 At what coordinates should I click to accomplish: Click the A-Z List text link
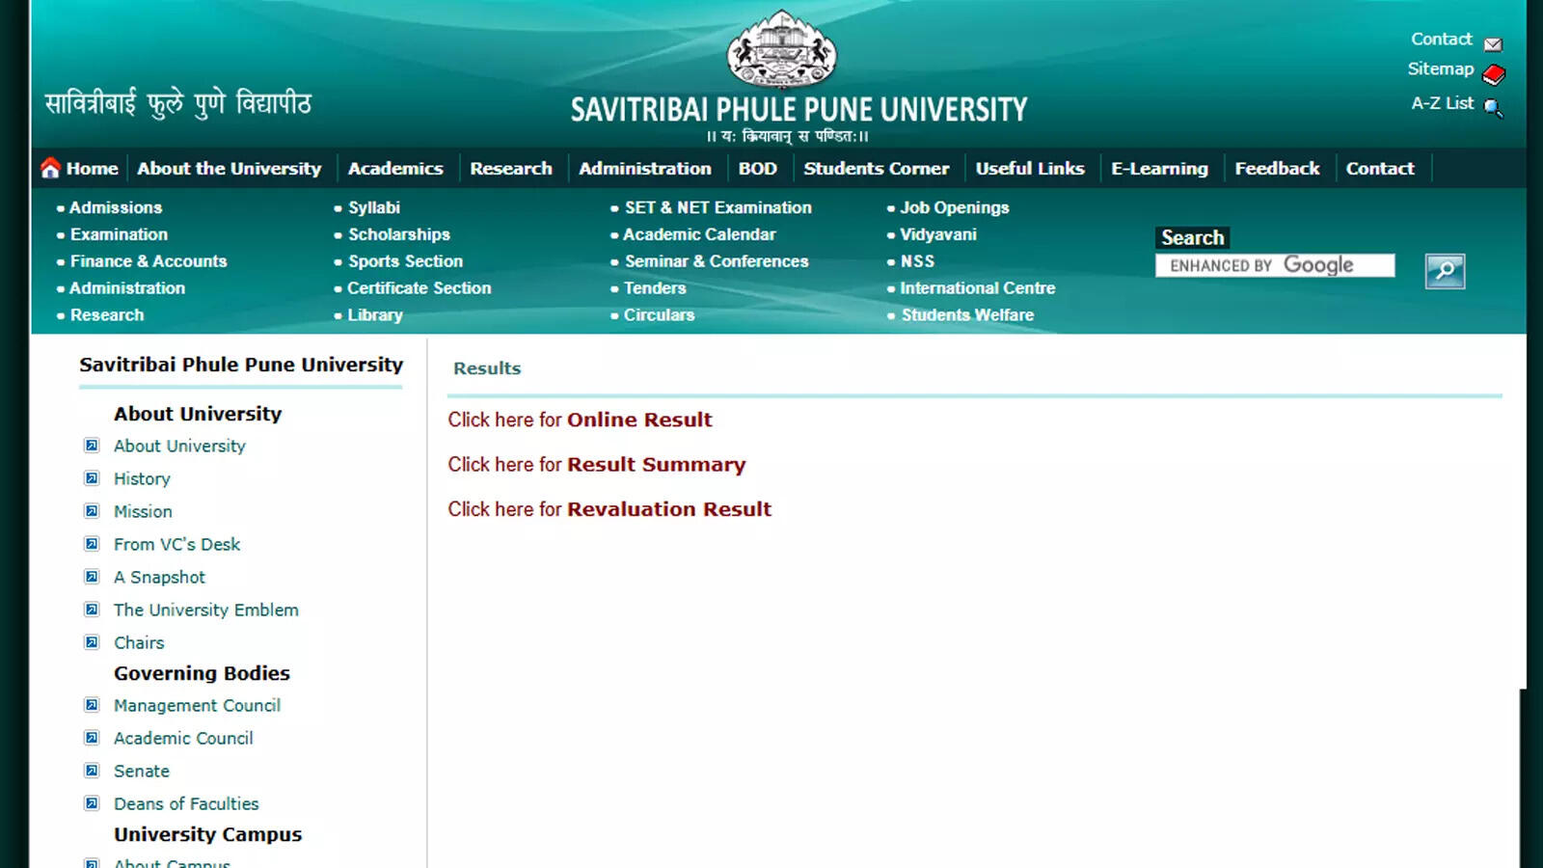[x=1443, y=103]
